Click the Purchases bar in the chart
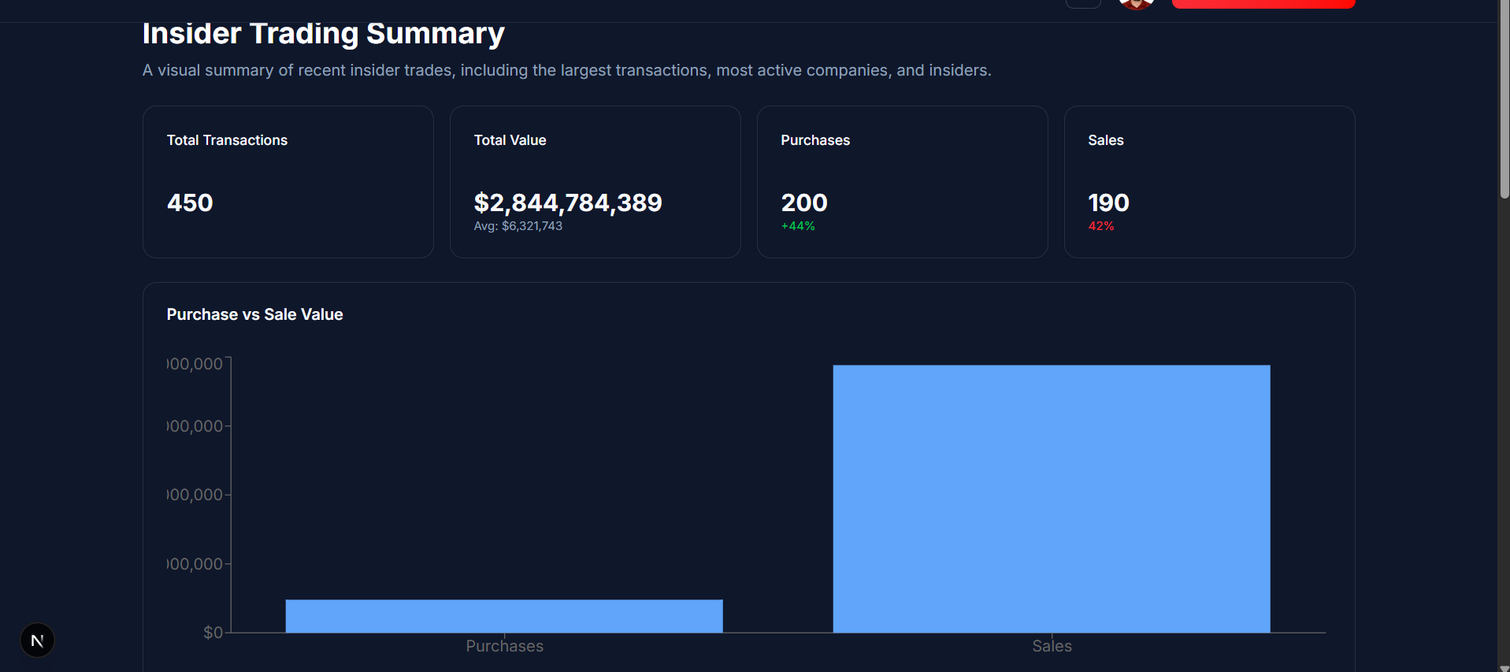 click(504, 616)
